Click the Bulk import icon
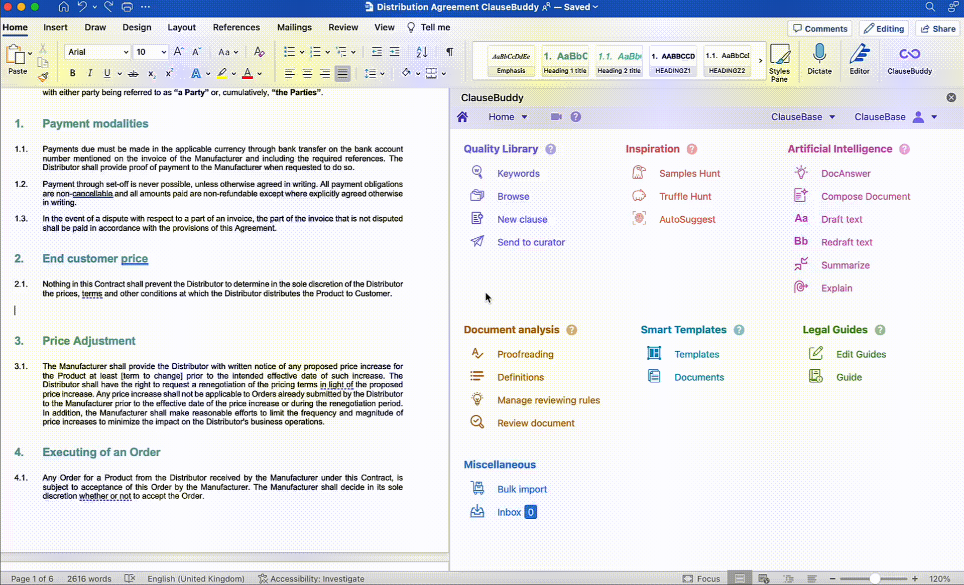 click(x=477, y=488)
